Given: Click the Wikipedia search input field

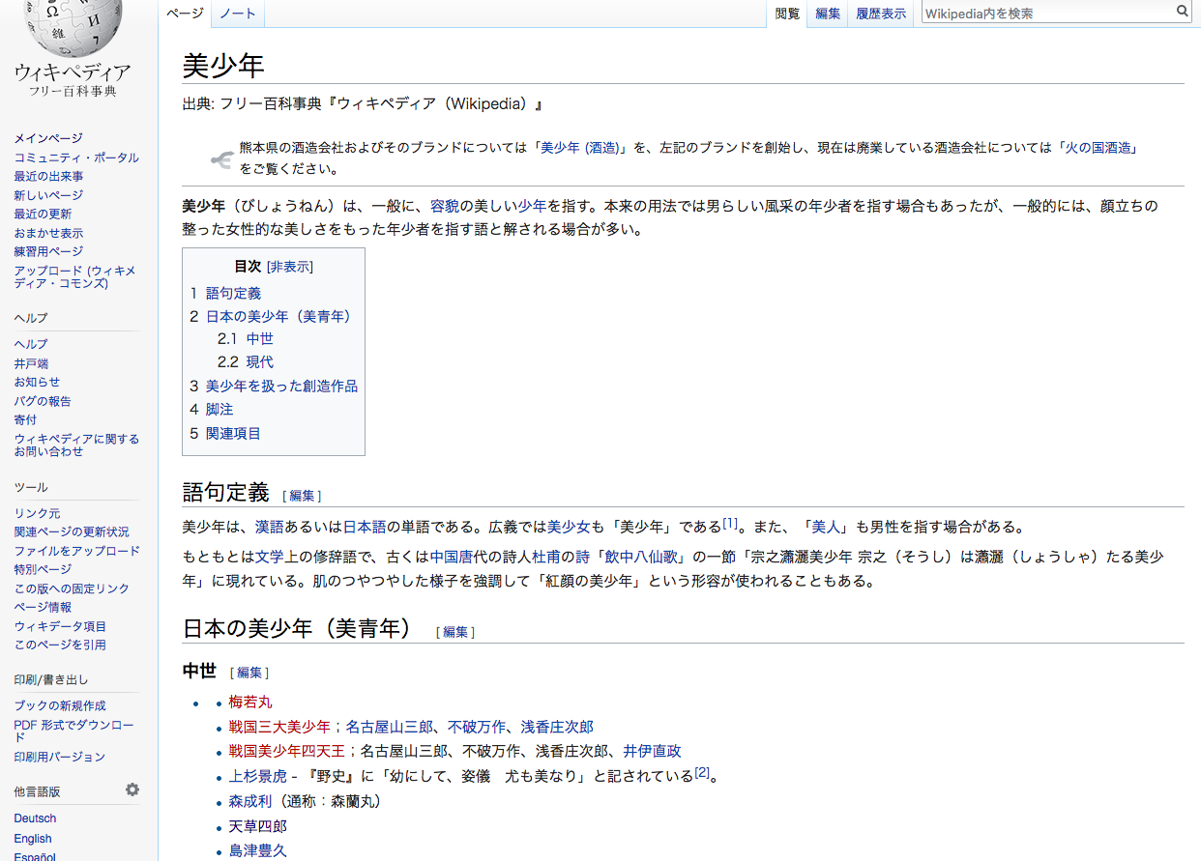Looking at the screenshot, I should 1046,13.
